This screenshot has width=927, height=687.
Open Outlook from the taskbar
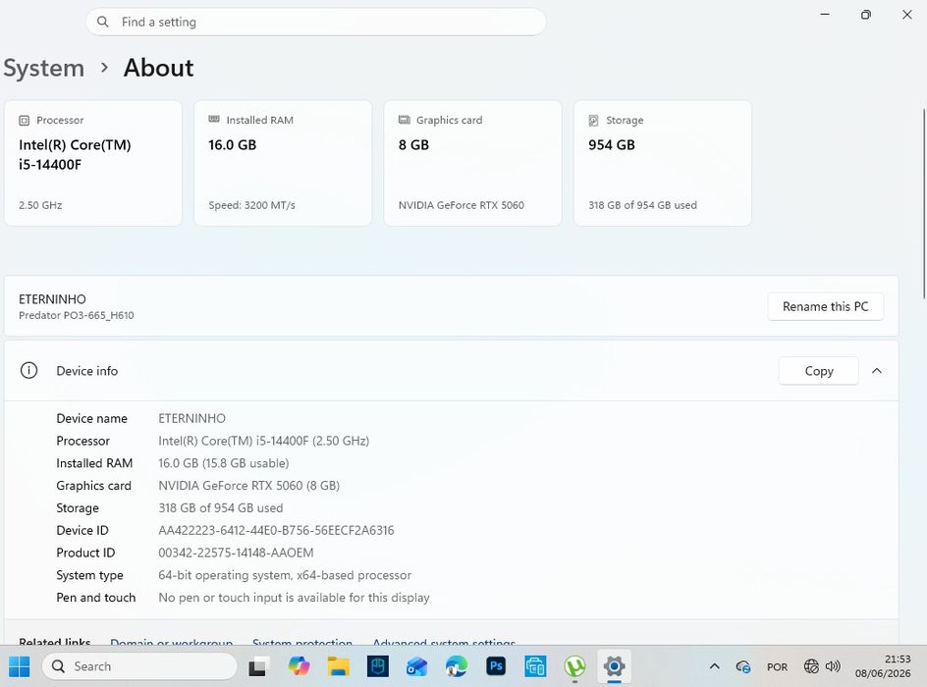pos(416,666)
